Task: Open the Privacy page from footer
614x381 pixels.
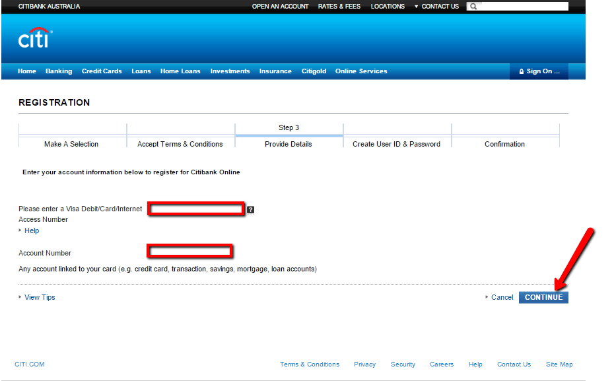Action: [364, 364]
